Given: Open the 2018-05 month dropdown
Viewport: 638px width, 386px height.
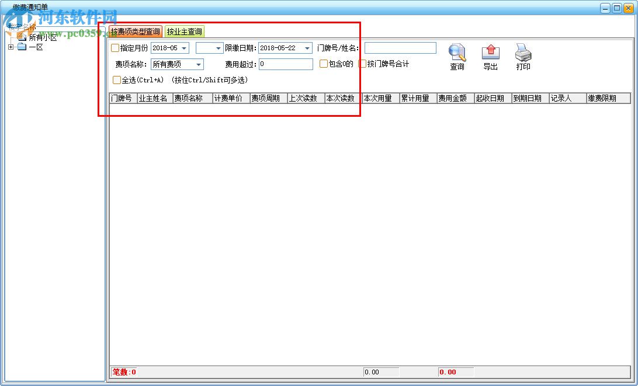Looking at the screenshot, I should point(184,48).
